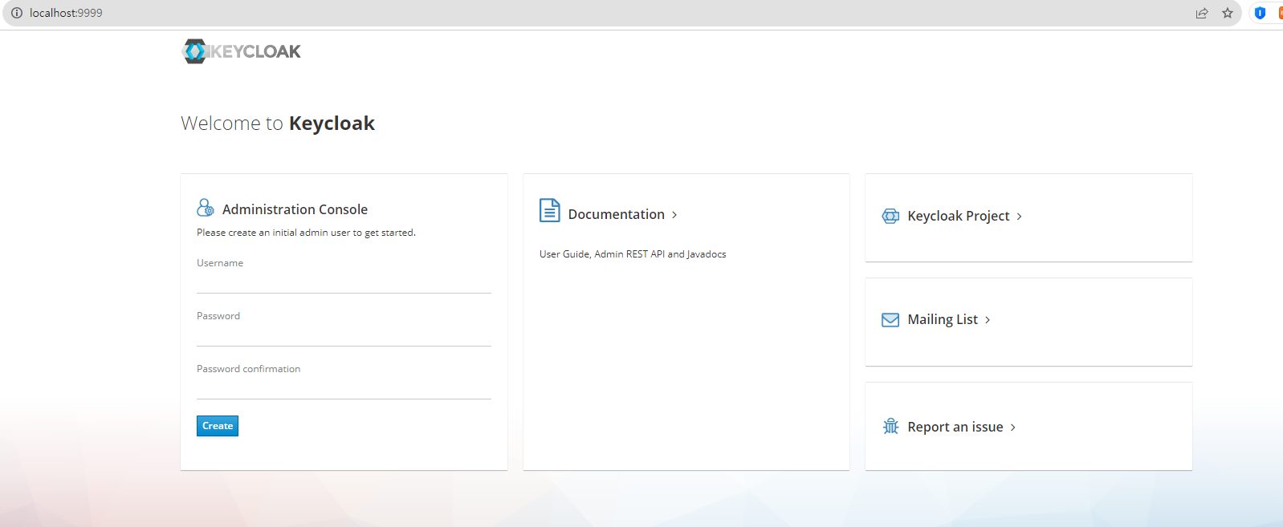This screenshot has height=527, width=1283.
Task: Click the Administration Console heading
Action: tap(295, 209)
